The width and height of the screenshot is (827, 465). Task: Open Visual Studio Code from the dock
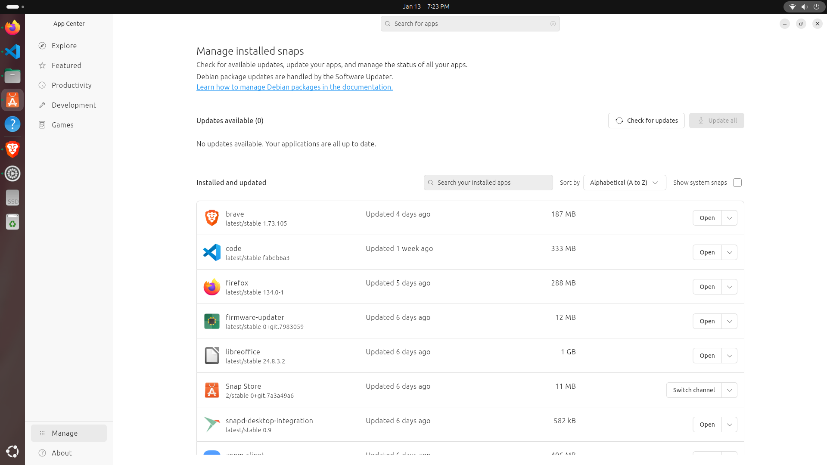coord(12,52)
